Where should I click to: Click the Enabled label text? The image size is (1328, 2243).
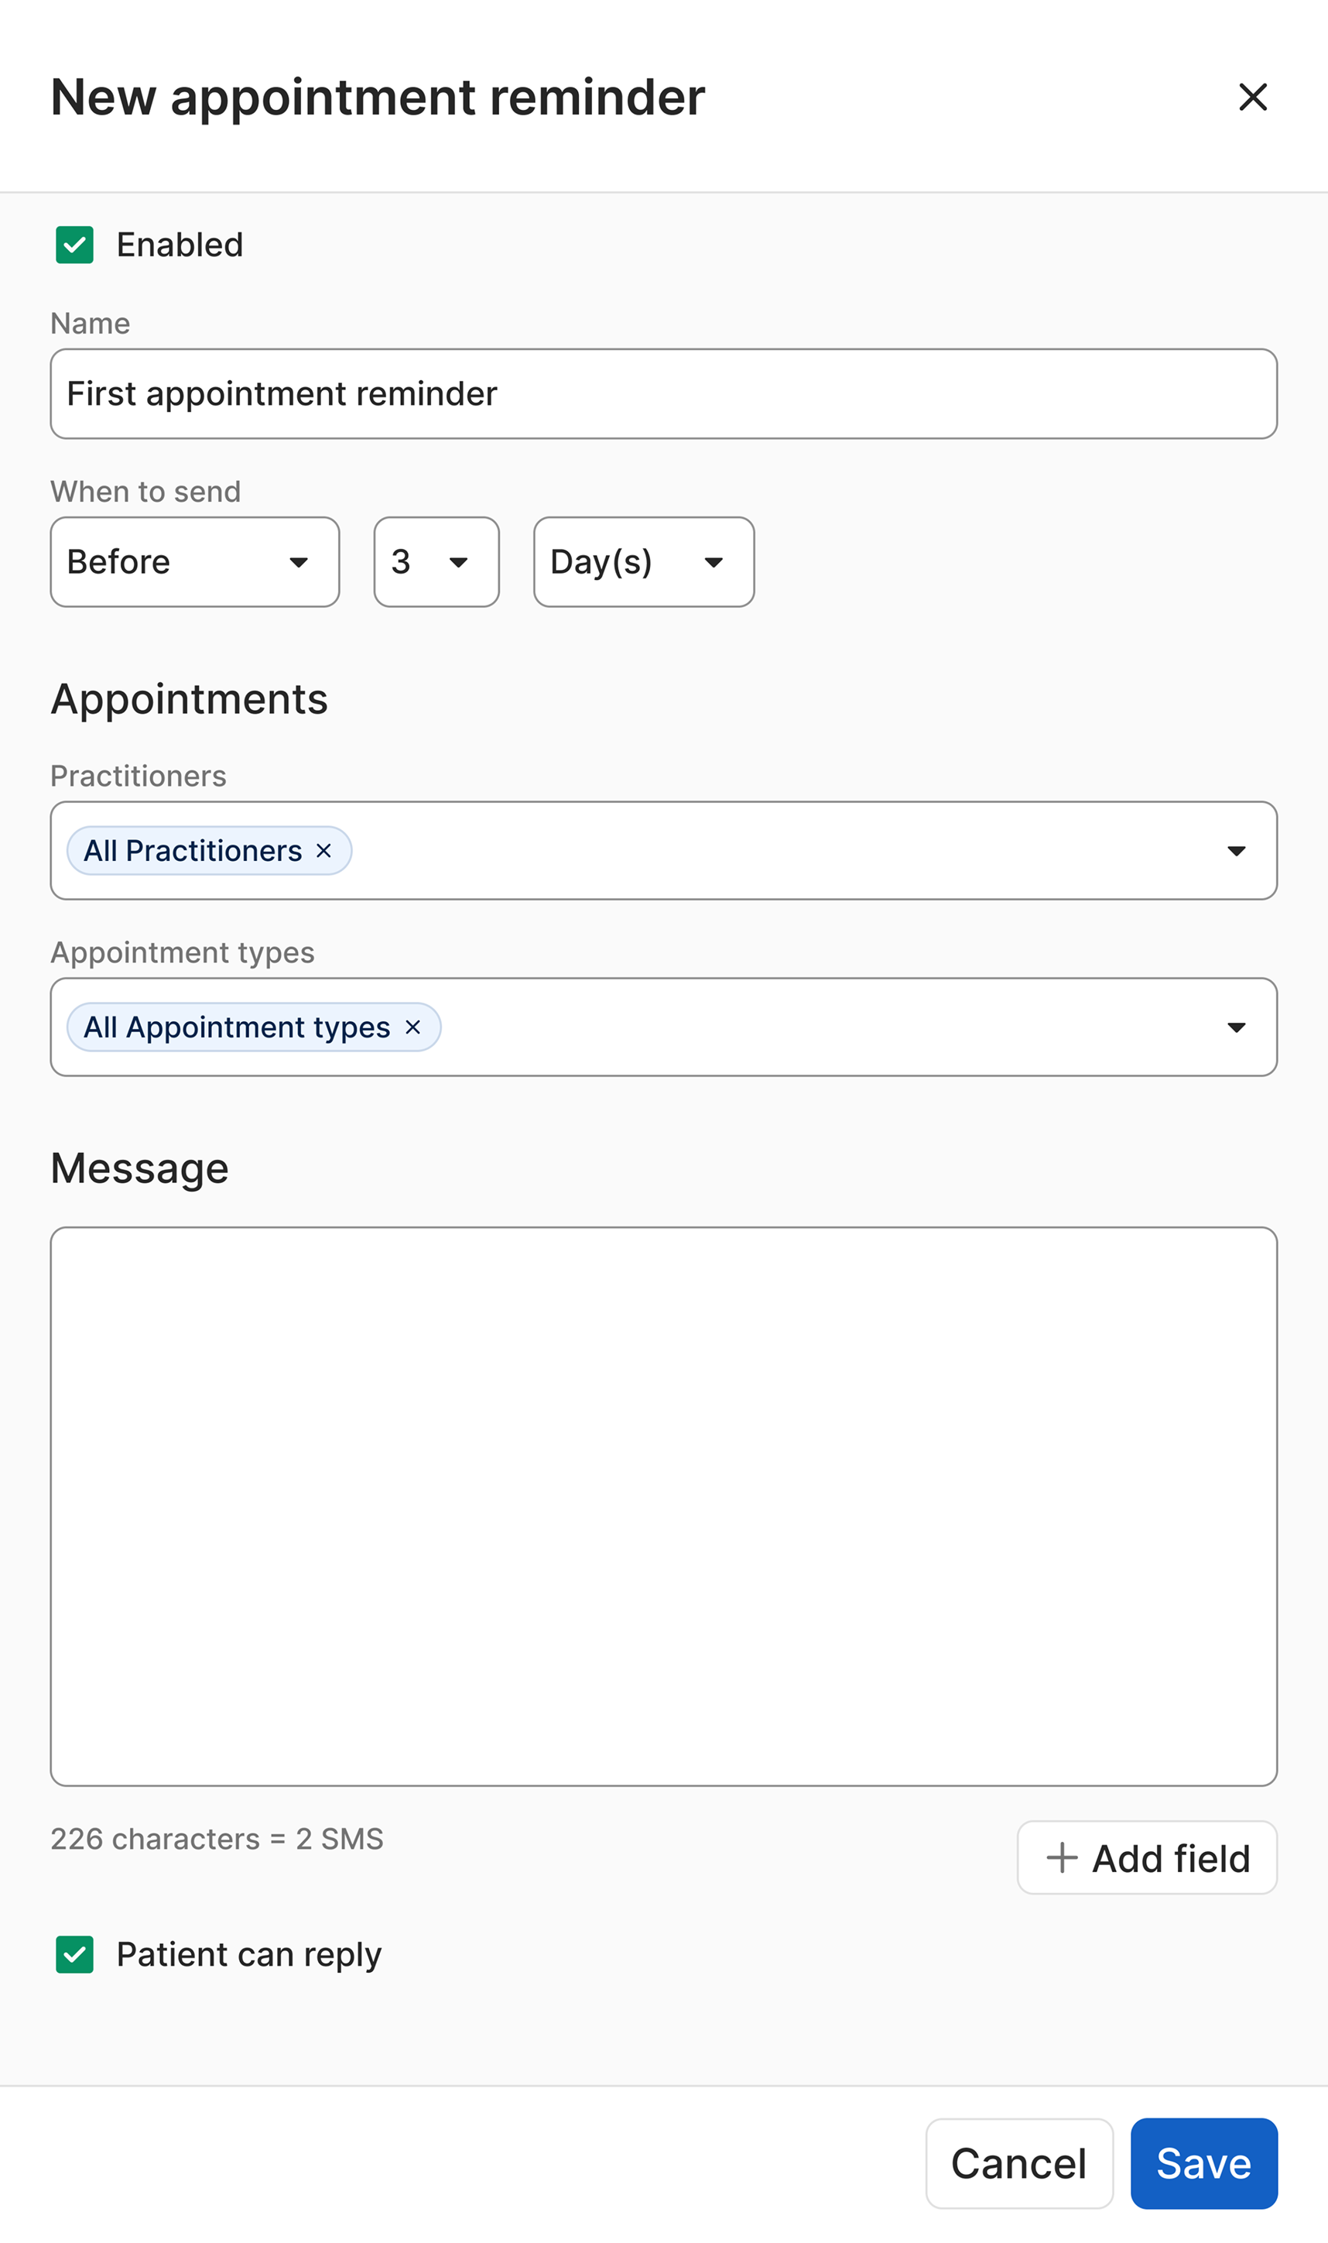tap(180, 245)
